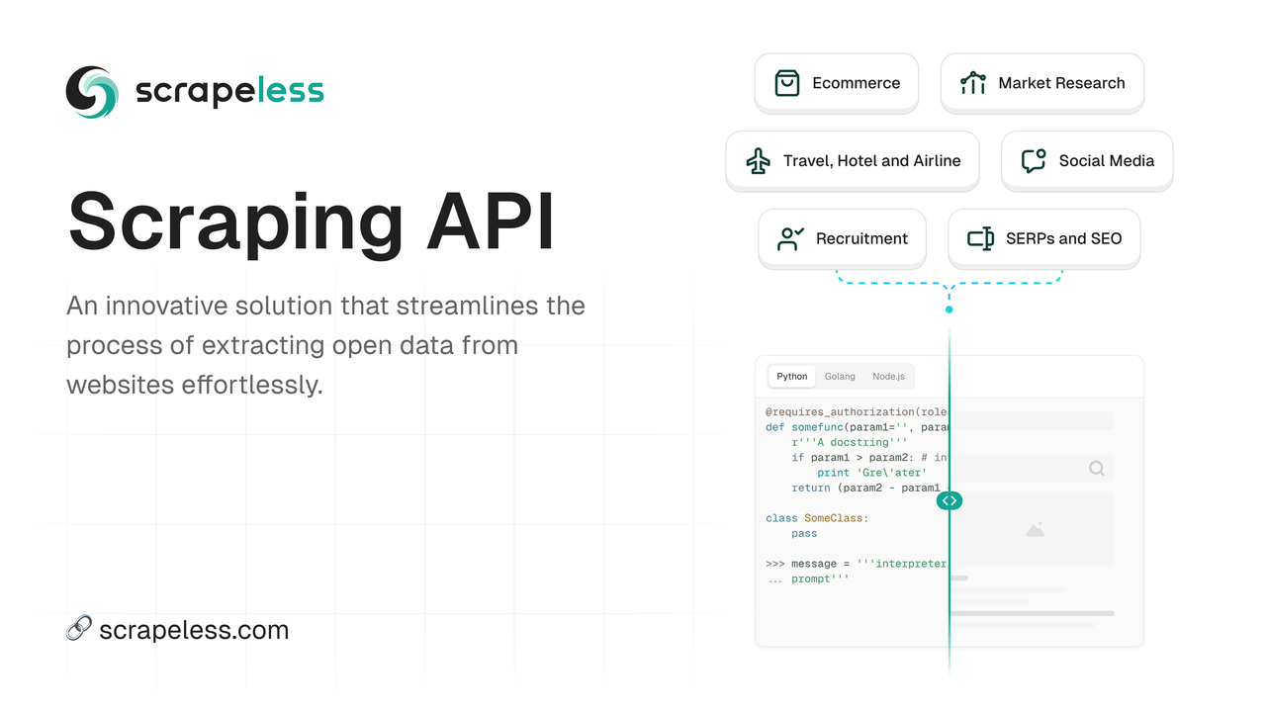This screenshot has width=1266, height=712.
Task: Click the airplane icon on Travel card
Action: 759,161
